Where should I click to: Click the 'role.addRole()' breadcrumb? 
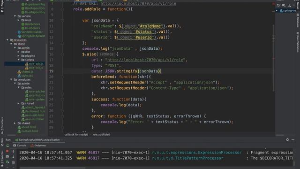pyautogui.click(x=101, y=135)
